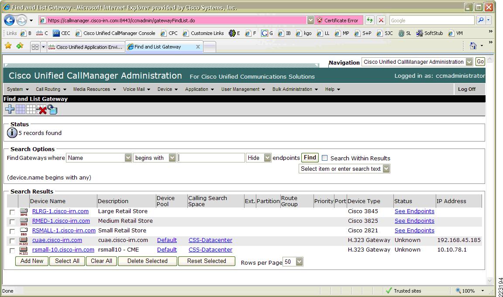Expand the address bar URL history dropdown
The width and height of the screenshot is (503, 297).
[x=310, y=20]
